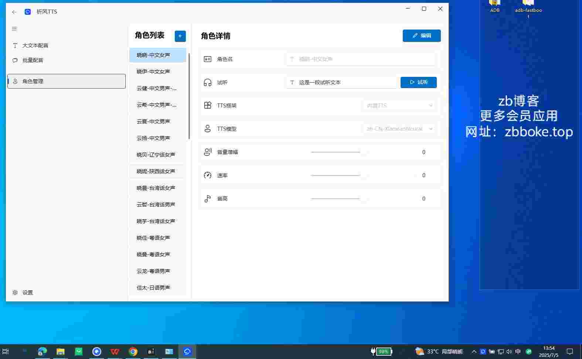Click the 音高 music note icon
This screenshot has height=359, width=582.
(208, 198)
